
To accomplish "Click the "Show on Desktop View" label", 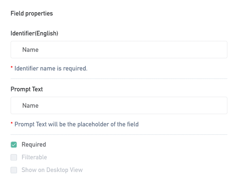I will [52, 170].
